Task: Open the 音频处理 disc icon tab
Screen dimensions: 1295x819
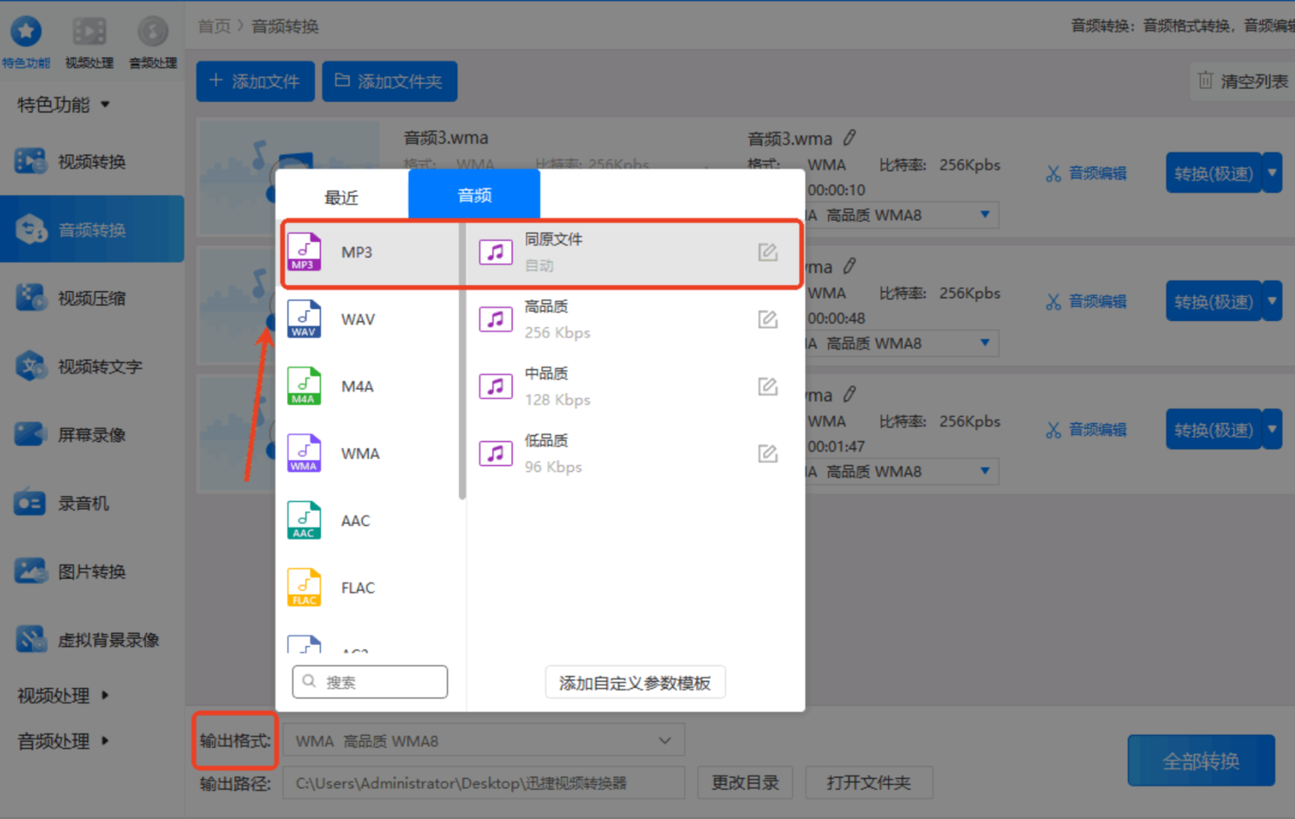Action: (153, 41)
